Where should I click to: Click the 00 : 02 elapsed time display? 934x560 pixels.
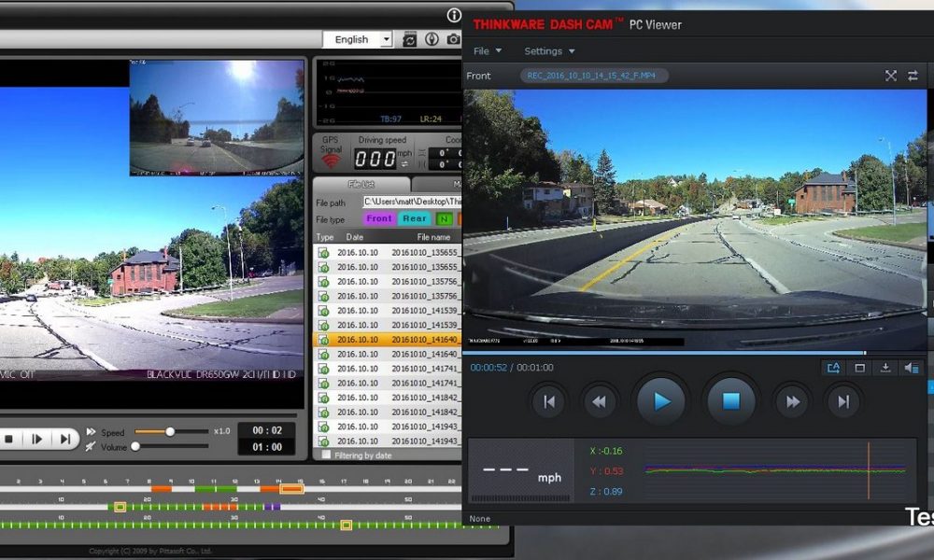(267, 430)
